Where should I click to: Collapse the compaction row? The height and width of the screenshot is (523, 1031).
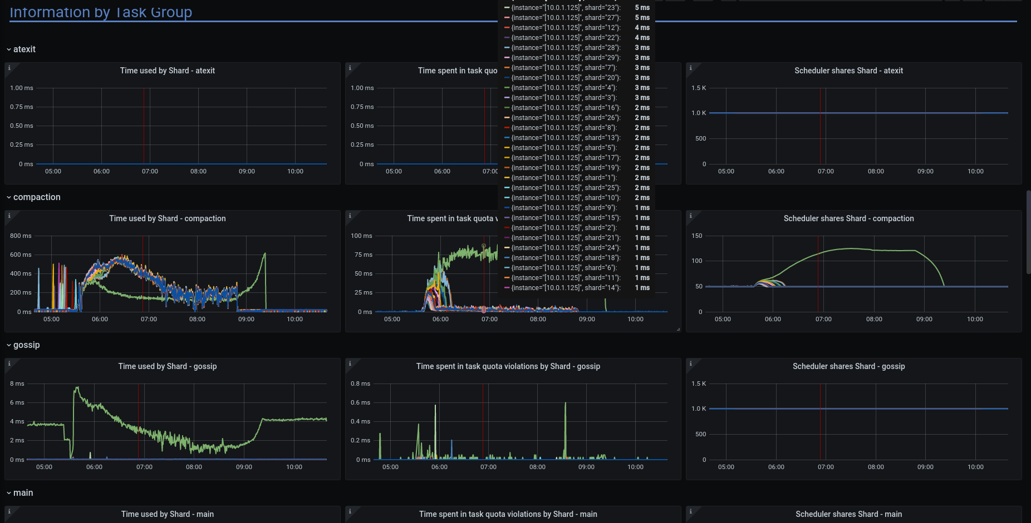(x=37, y=197)
